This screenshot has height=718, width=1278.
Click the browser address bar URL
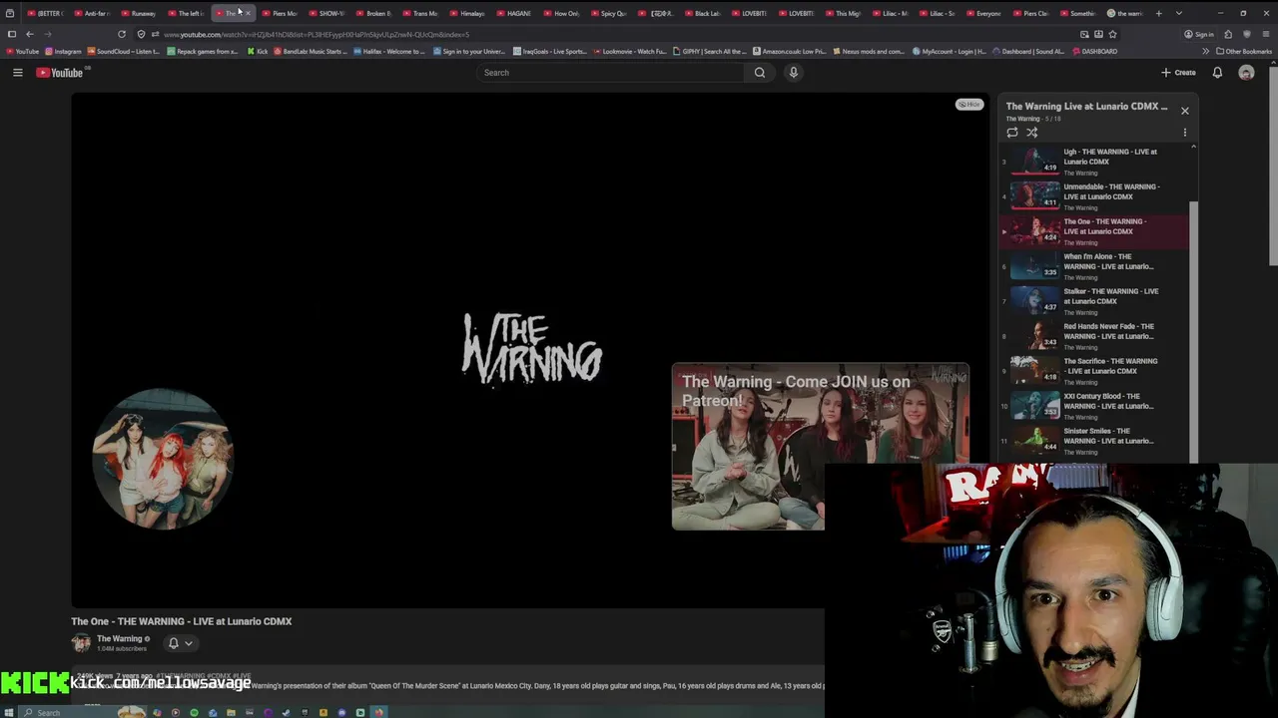click(316, 34)
